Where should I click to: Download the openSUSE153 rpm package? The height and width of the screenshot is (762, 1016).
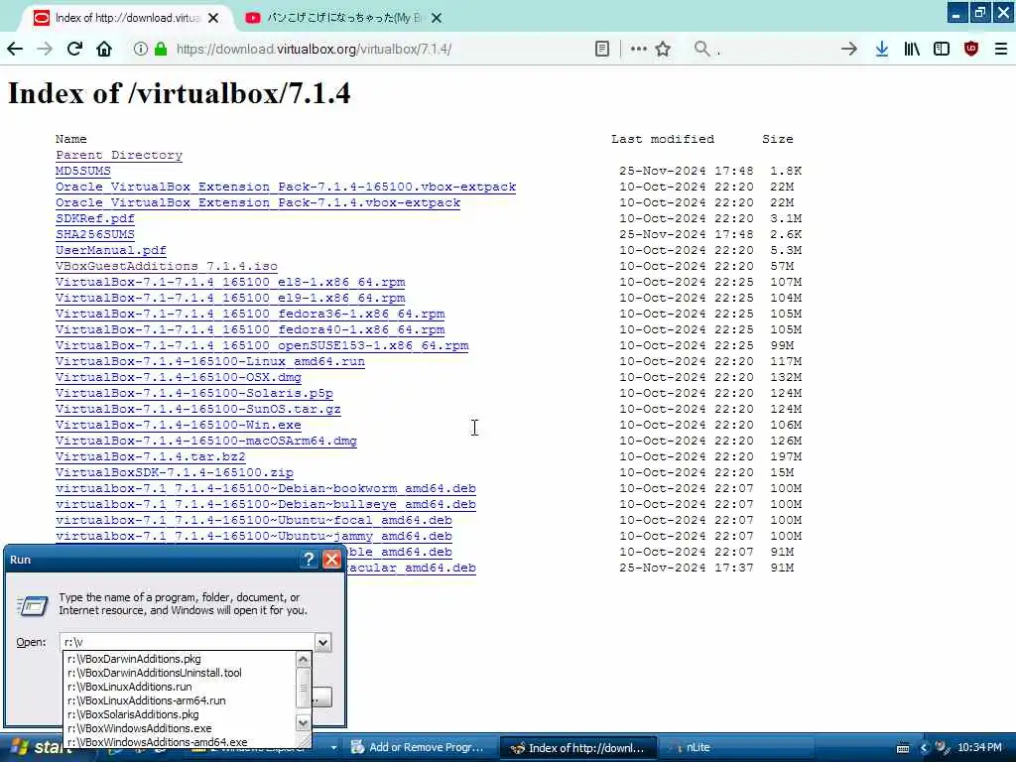(262, 345)
